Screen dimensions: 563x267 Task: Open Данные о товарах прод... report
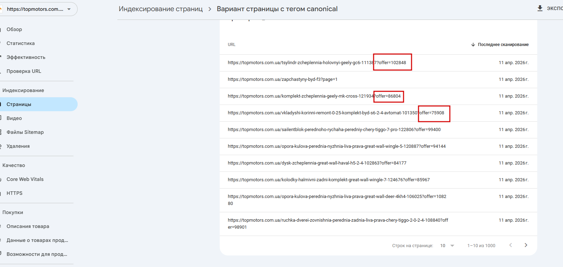pyautogui.click(x=37, y=240)
